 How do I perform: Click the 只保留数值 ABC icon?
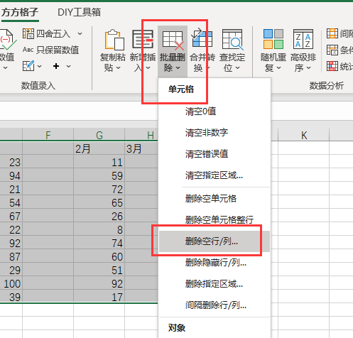(28, 50)
